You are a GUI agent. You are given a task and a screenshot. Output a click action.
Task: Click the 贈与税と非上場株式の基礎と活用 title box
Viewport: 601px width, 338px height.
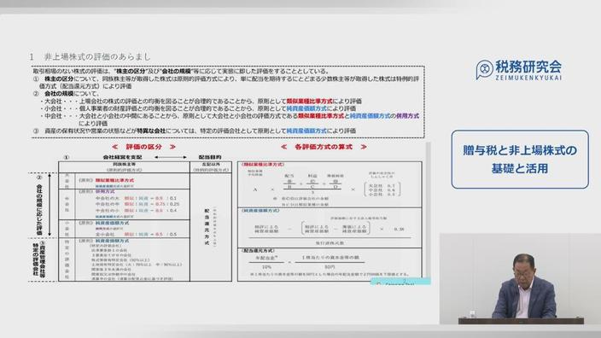point(520,159)
